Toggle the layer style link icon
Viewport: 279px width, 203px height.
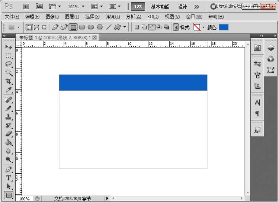click(176, 27)
